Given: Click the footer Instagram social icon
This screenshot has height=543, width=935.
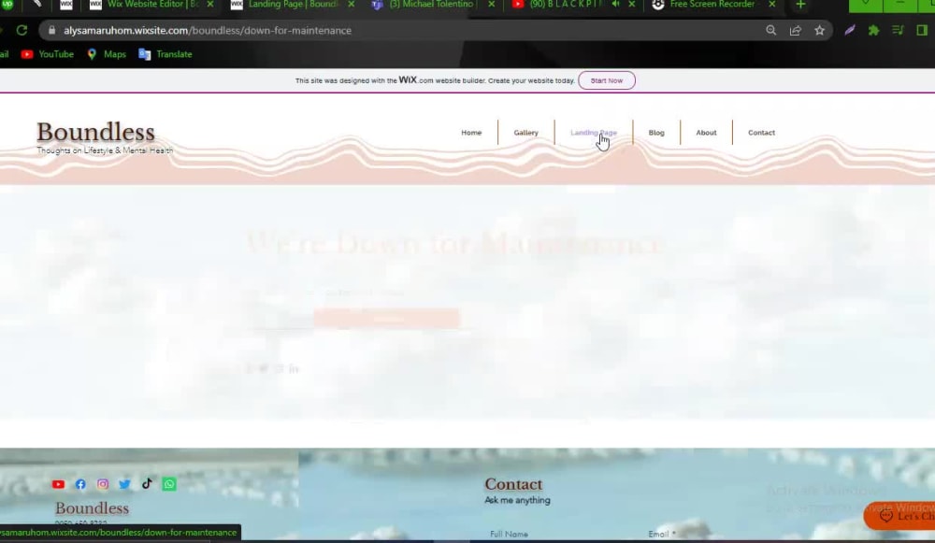Looking at the screenshot, I should (103, 484).
